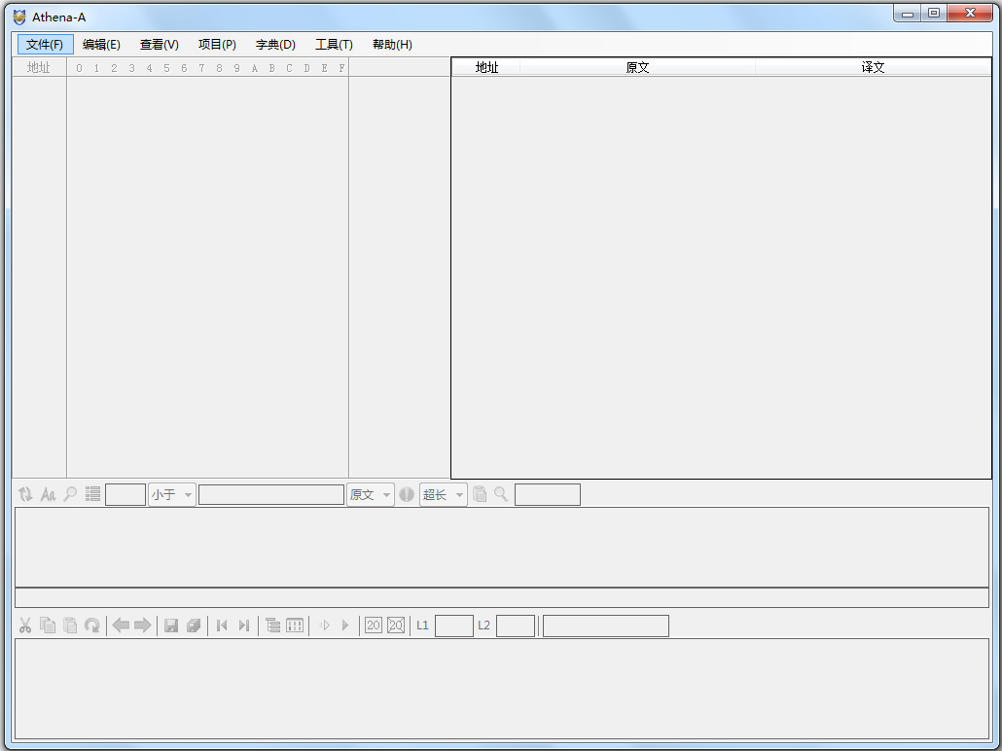Open the 字典(D) menu
Image resolution: width=1002 pixels, height=751 pixels.
(275, 44)
